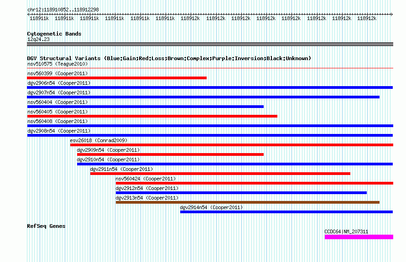Click the Cytogenetic Bands track title
The height and width of the screenshot is (262, 406).
click(x=54, y=34)
